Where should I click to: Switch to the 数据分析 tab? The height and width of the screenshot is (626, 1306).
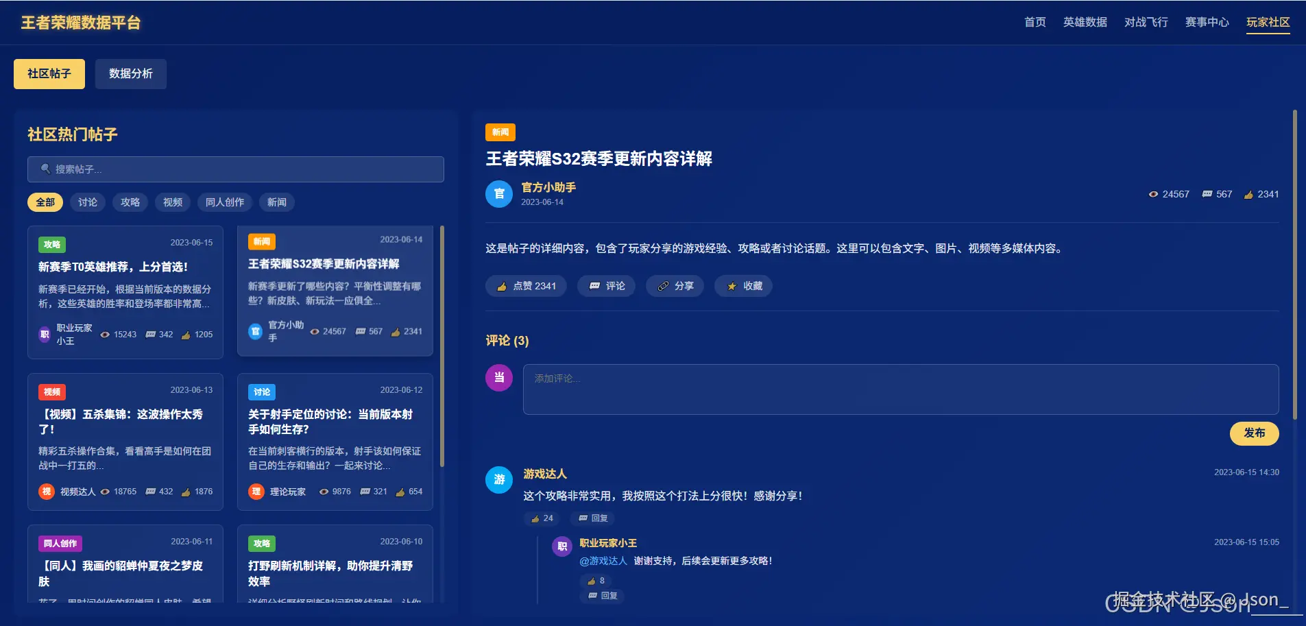click(131, 74)
